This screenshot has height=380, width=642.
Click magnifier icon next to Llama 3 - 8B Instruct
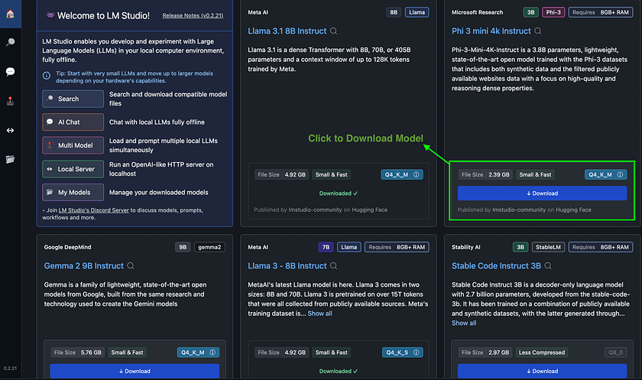point(334,266)
